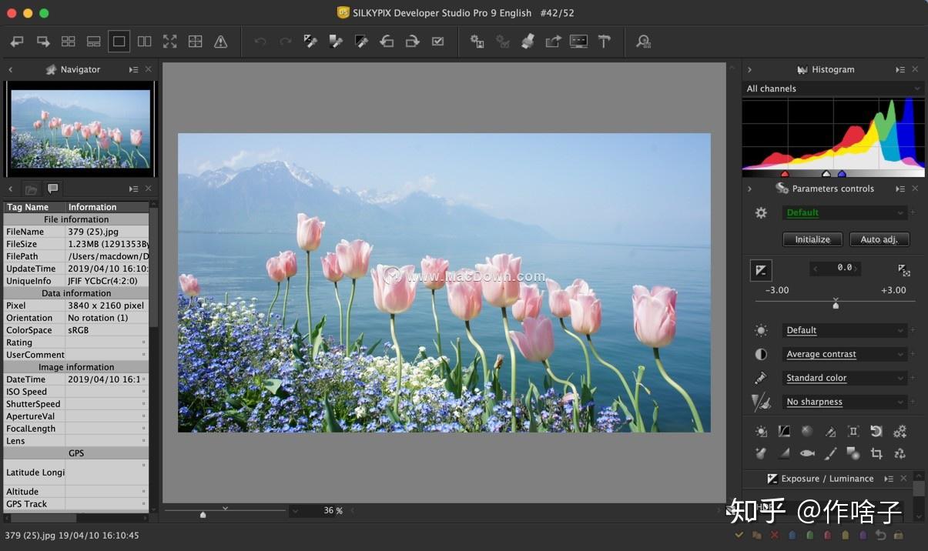The width and height of the screenshot is (928, 551).
Task: Click the warning display icon in the toolbar
Action: tap(221, 41)
